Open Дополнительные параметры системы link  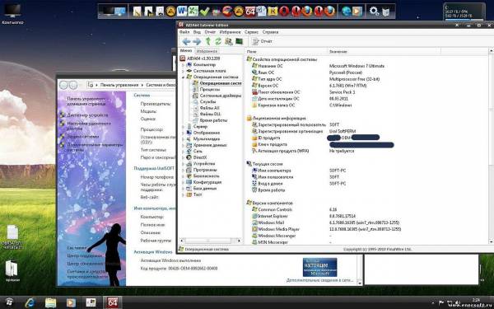click(94, 147)
